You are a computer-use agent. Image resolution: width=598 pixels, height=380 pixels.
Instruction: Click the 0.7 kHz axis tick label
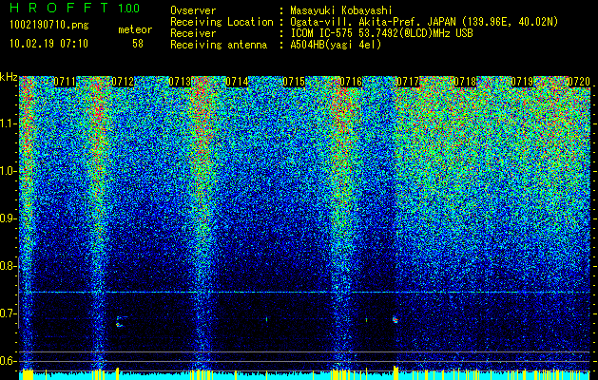click(9, 313)
